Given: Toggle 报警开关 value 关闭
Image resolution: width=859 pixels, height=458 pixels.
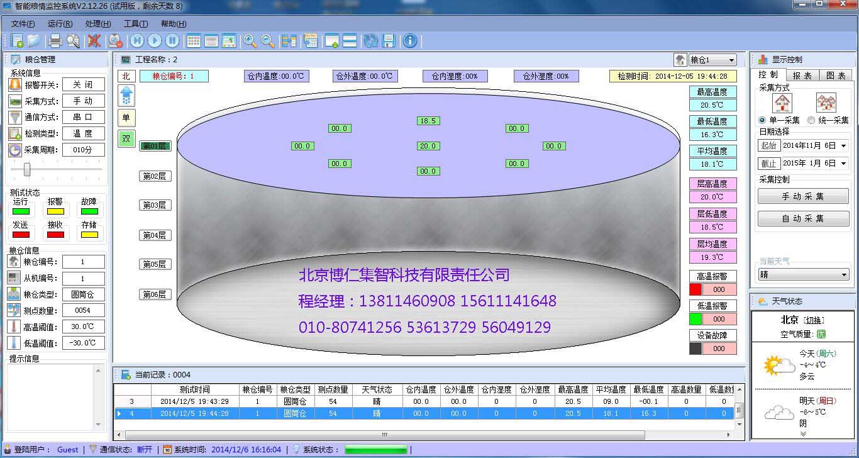Looking at the screenshot, I should click(82, 84).
